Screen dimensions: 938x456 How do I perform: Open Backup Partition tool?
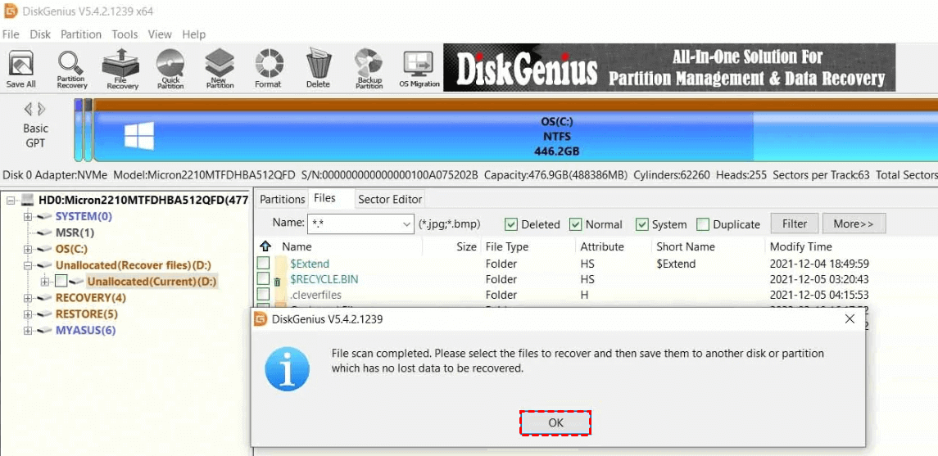369,70
